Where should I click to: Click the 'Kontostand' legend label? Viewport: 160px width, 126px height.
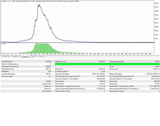4,1
